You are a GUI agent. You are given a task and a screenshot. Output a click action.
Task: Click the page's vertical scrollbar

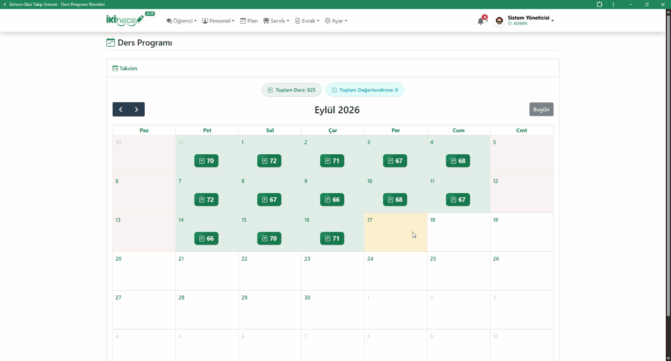[668, 166]
